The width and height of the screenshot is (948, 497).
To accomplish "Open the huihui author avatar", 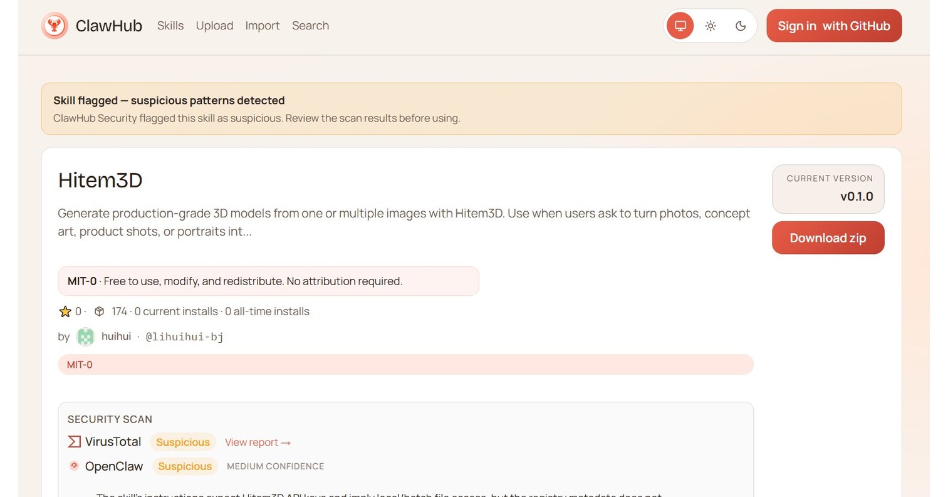I will (x=85, y=337).
